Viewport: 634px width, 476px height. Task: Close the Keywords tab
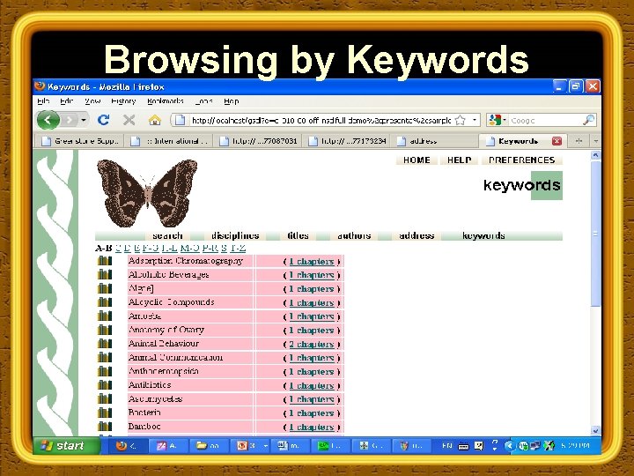(557, 141)
